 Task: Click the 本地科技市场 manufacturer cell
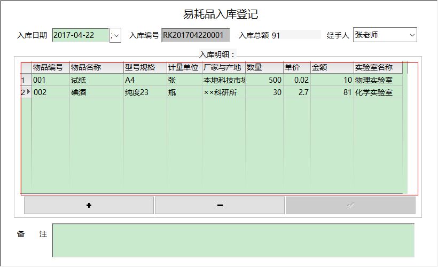[223, 80]
